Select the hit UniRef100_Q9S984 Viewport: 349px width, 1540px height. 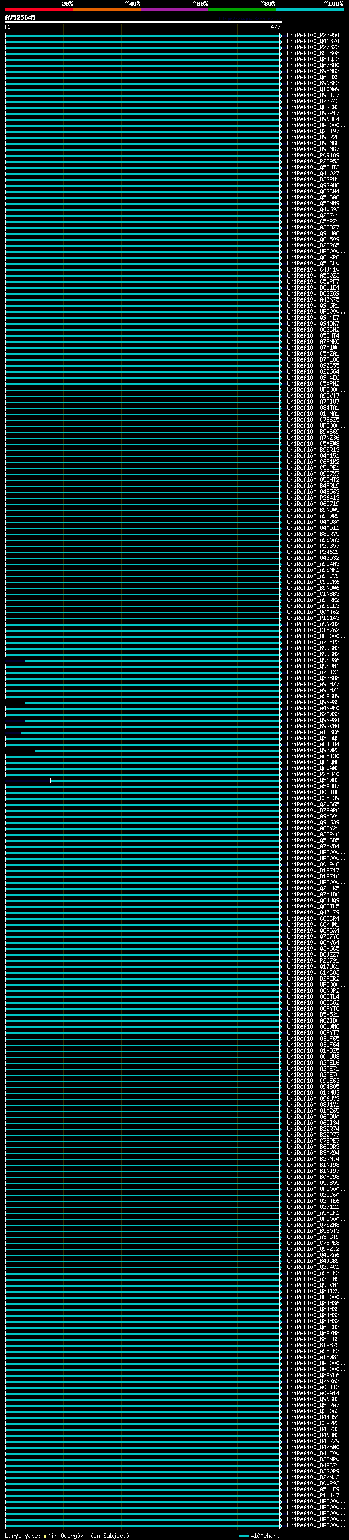[312, 721]
